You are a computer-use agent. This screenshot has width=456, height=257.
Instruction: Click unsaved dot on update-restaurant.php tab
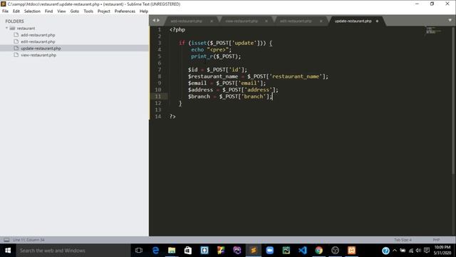click(x=377, y=21)
